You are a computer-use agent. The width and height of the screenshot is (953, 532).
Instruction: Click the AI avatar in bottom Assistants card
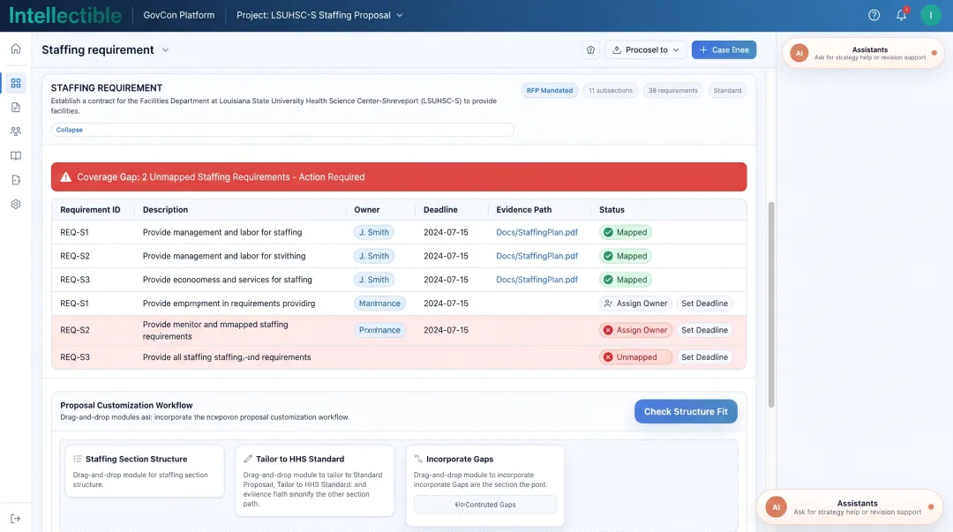(x=777, y=507)
